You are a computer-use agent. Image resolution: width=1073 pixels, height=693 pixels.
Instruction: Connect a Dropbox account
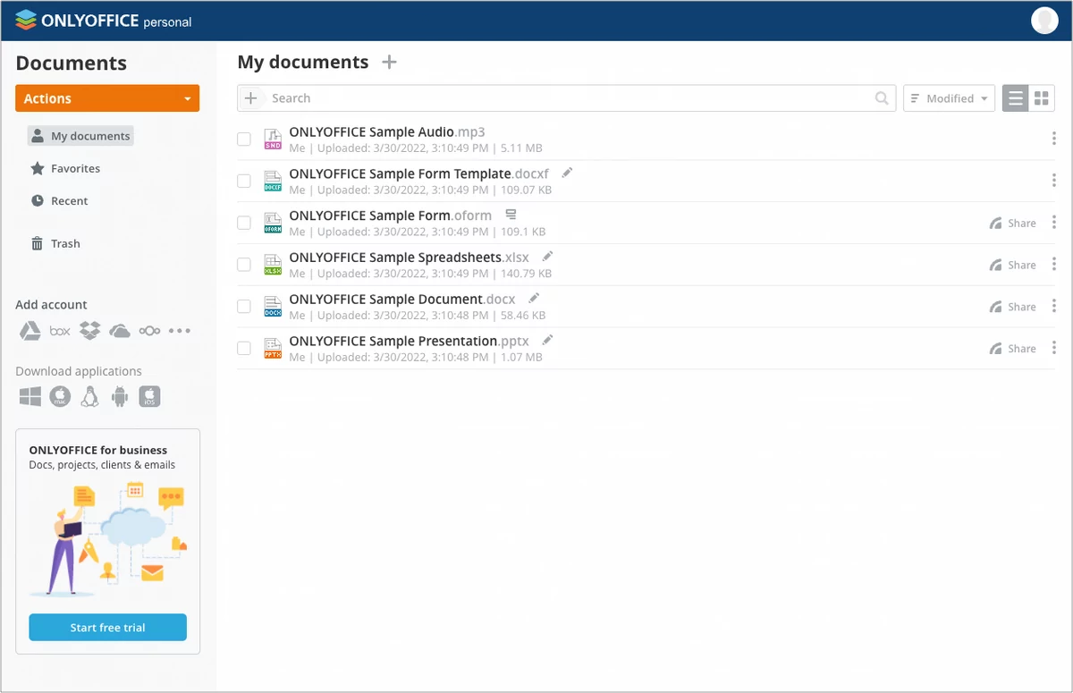89,331
